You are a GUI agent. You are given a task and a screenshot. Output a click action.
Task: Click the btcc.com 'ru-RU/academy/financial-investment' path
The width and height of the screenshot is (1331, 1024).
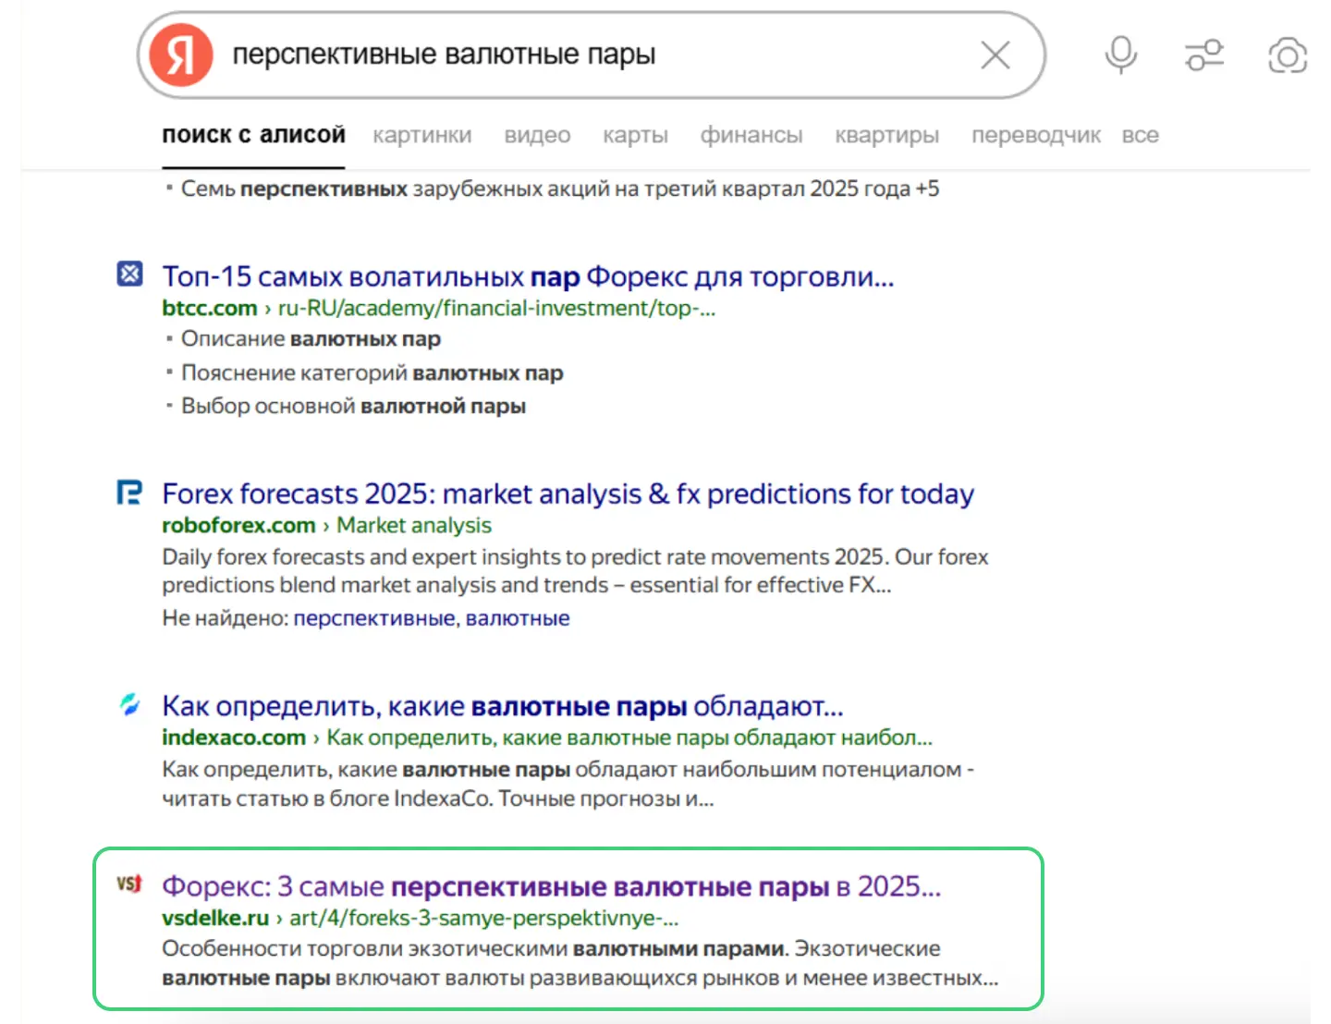[496, 308]
